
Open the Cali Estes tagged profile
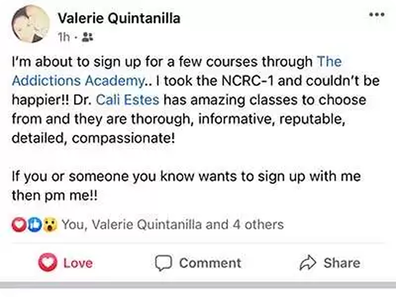click(x=128, y=100)
